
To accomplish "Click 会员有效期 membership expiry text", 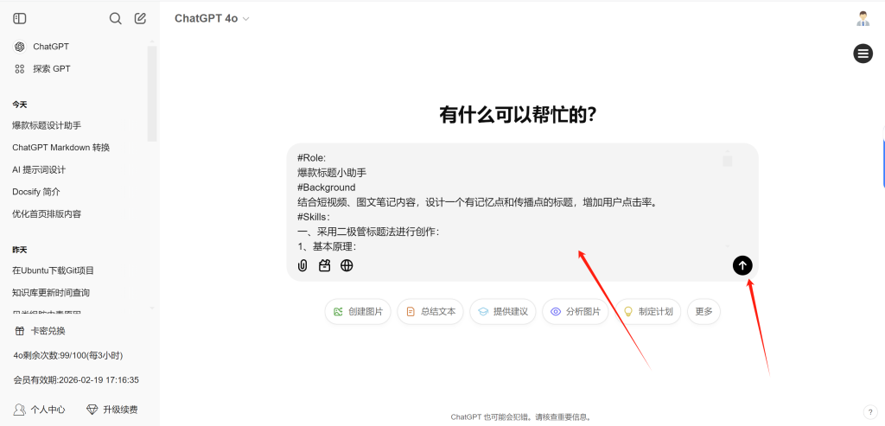I will [x=76, y=379].
